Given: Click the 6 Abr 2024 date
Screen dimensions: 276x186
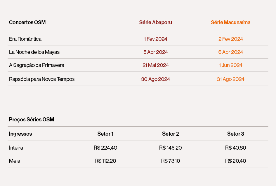Looking at the screenshot, I should 230,52.
